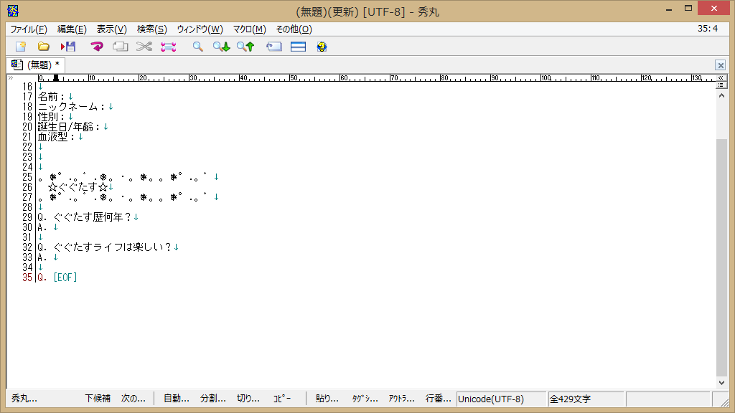The image size is (735, 413).
Task: Click Find Previous up-arrow magnifier icon
Action: coord(245,47)
